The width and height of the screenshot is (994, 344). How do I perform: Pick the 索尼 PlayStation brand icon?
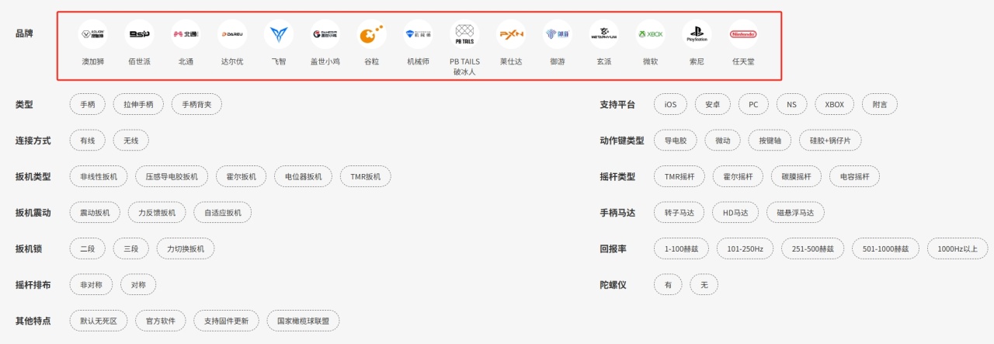pos(697,34)
